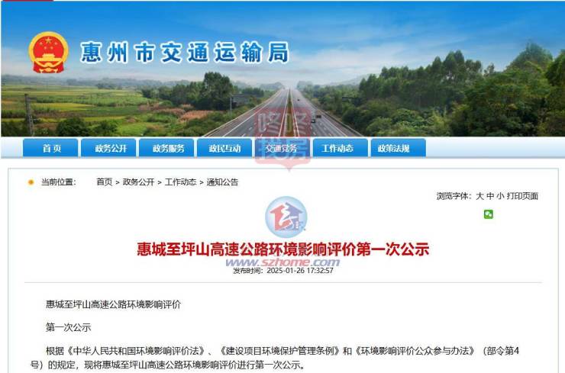The height and width of the screenshot is (373, 565).
Task: Open the 政务公开 navigation tab
Action: point(108,148)
